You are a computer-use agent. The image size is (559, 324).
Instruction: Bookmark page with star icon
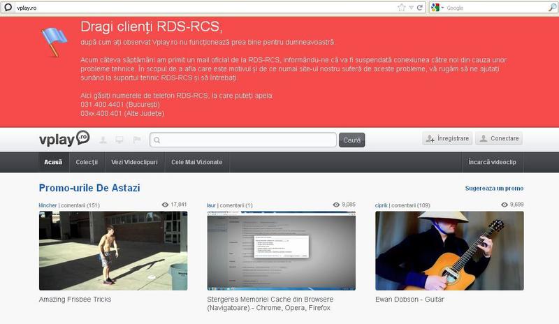[x=401, y=8]
